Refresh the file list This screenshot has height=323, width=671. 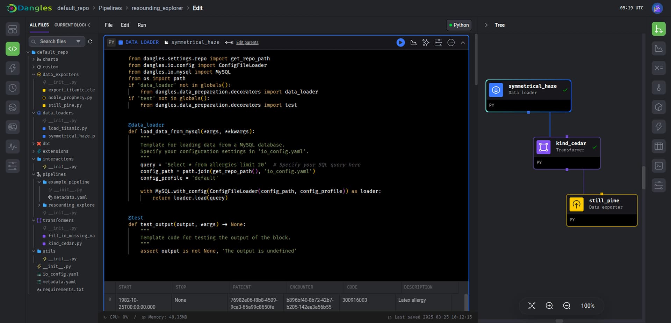pos(90,42)
